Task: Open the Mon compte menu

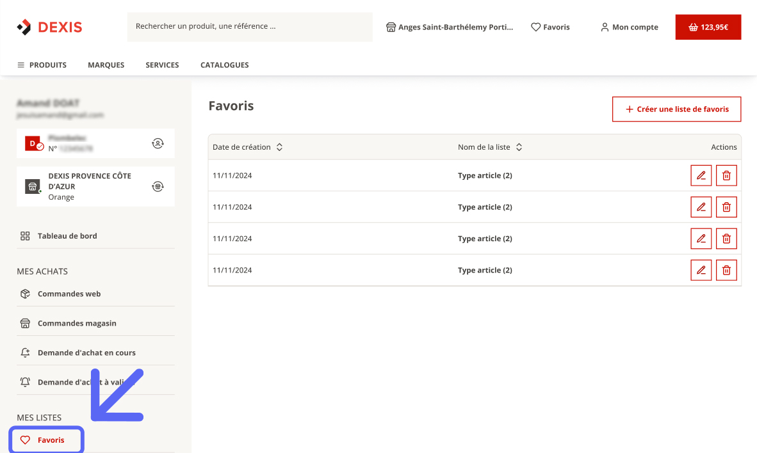Action: [629, 27]
